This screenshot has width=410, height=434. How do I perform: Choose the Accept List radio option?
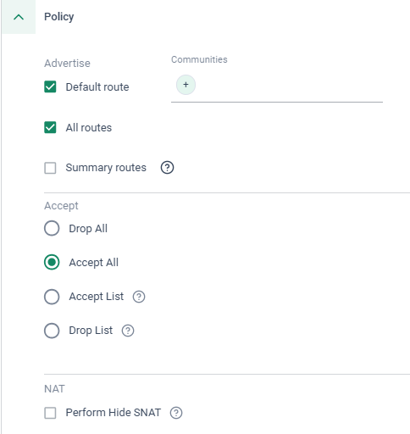tap(52, 297)
